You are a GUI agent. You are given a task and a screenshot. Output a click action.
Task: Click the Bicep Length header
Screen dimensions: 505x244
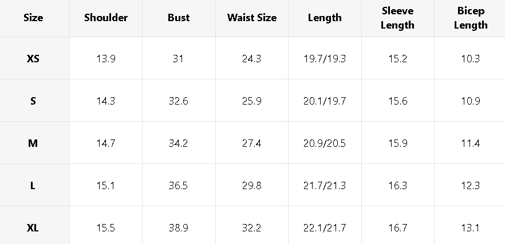click(x=471, y=18)
